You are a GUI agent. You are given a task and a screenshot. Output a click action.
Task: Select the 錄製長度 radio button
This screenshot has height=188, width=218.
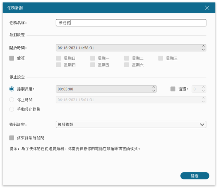pos(12,89)
